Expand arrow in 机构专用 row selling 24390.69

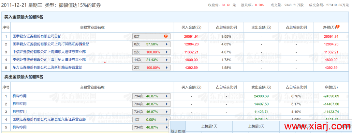(167, 96)
